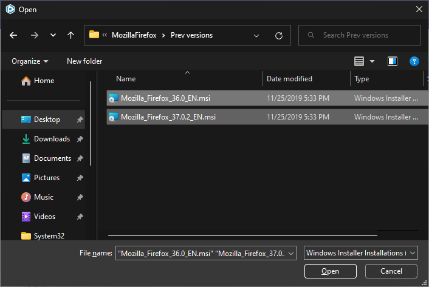Click the horizontal scrollbar of file list
The height and width of the screenshot is (287, 429).
click(x=242, y=235)
